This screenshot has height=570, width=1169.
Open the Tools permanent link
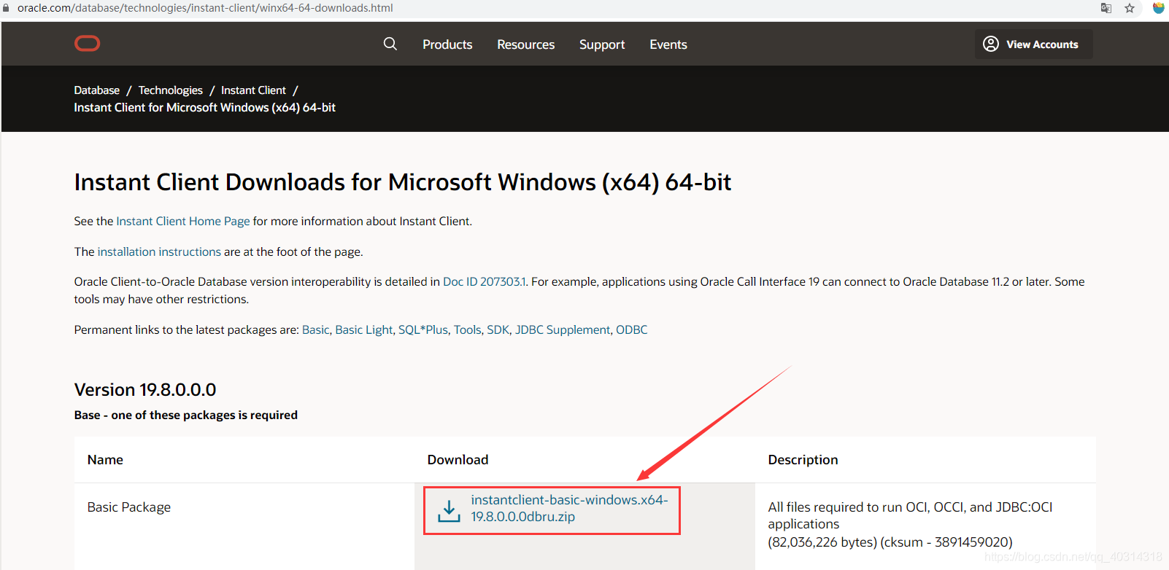tap(468, 329)
